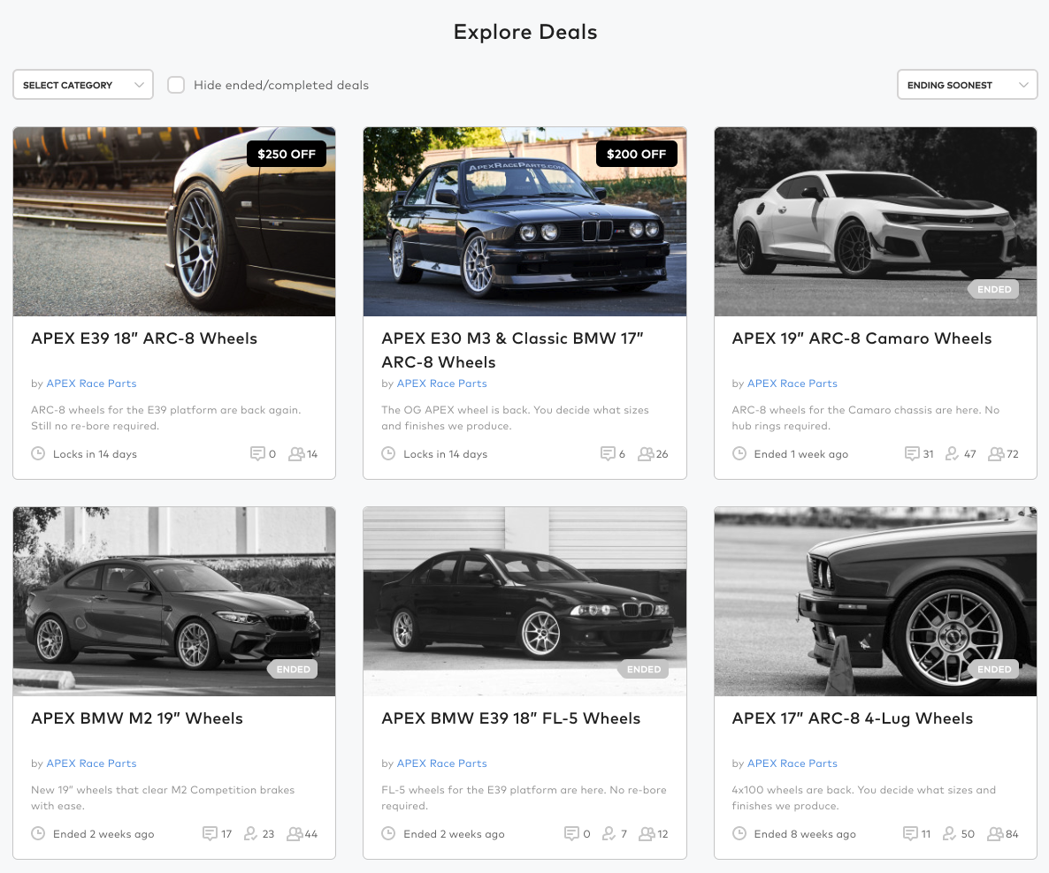Click the clock icon on E30 M3 card
This screenshot has width=1049, height=873.
click(x=388, y=453)
